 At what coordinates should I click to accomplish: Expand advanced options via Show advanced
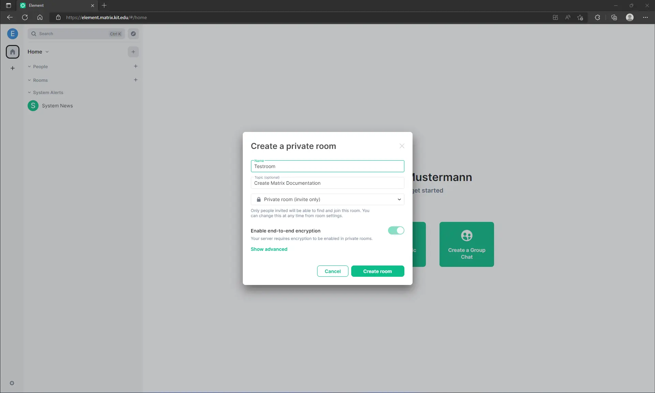click(x=269, y=249)
